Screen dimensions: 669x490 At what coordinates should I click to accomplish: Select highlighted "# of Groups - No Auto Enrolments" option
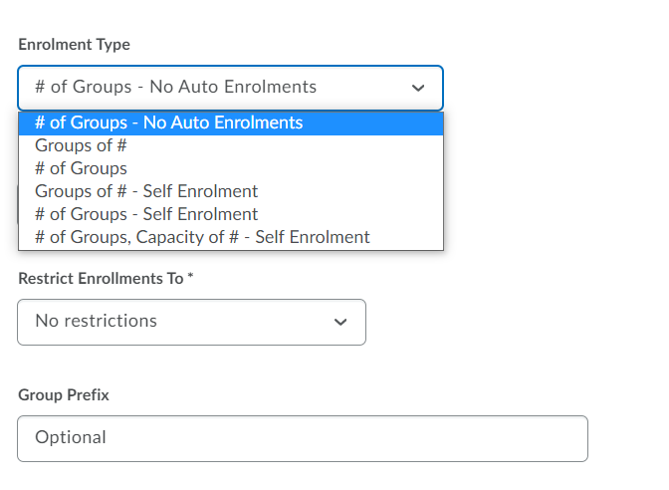[169, 123]
